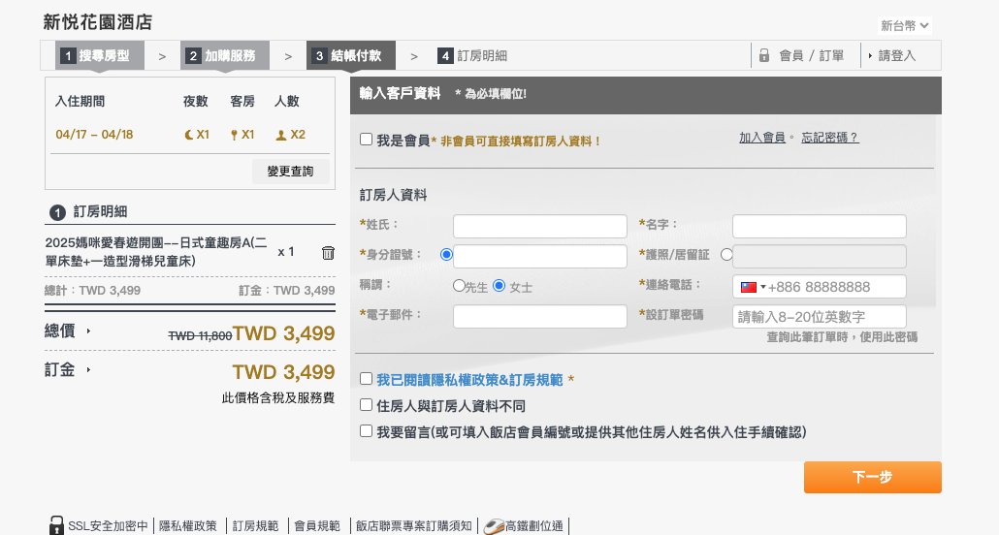Viewport: 999px width, 535px height.
Task: Select the 先生 radio button
Action: coord(459,286)
